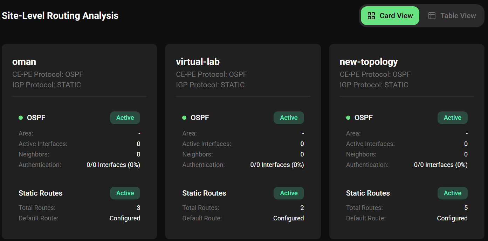Select Static Routes label in virtual-lab card
Viewport: 488px width, 241px height.
pyautogui.click(x=204, y=193)
